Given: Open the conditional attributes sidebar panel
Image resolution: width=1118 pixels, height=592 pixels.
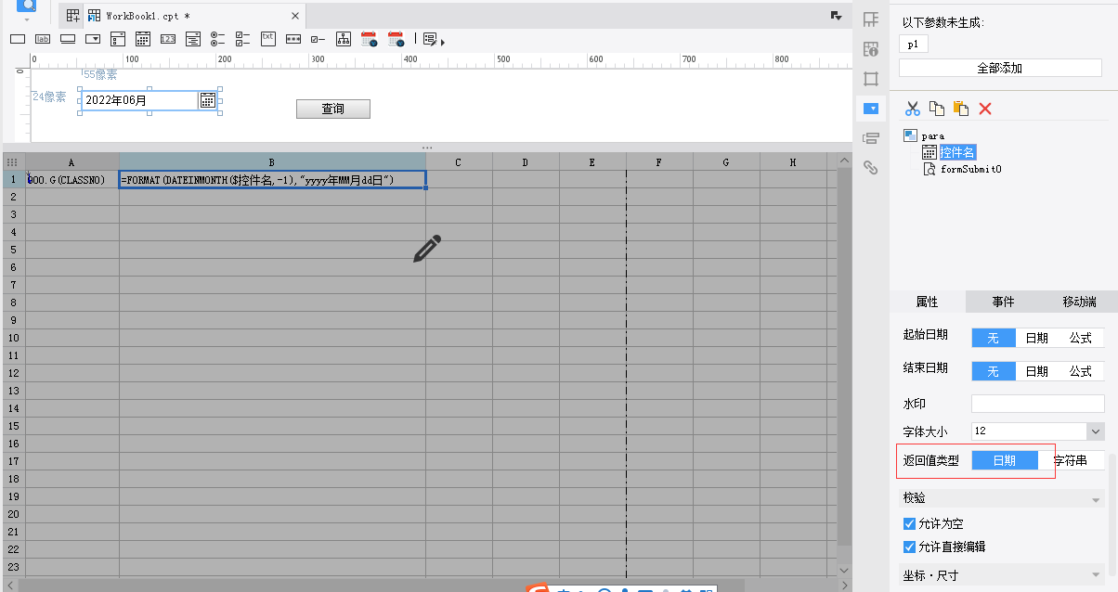Looking at the screenshot, I should click(x=871, y=138).
